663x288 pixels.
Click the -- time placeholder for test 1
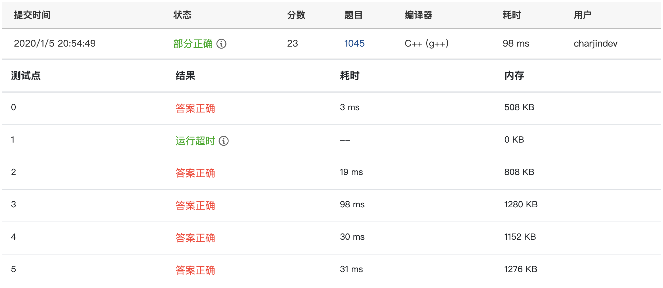pyautogui.click(x=345, y=140)
